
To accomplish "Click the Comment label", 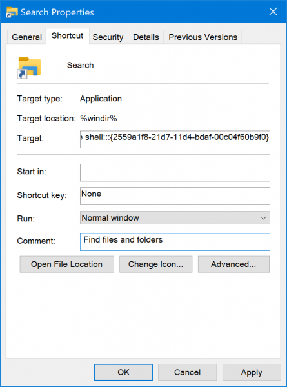I will (x=36, y=241).
